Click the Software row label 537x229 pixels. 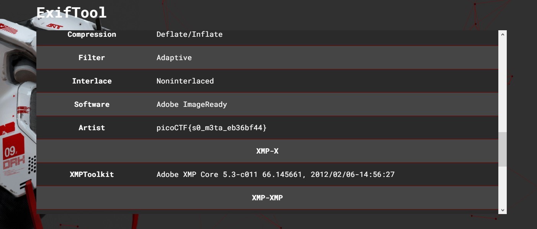coord(92,105)
